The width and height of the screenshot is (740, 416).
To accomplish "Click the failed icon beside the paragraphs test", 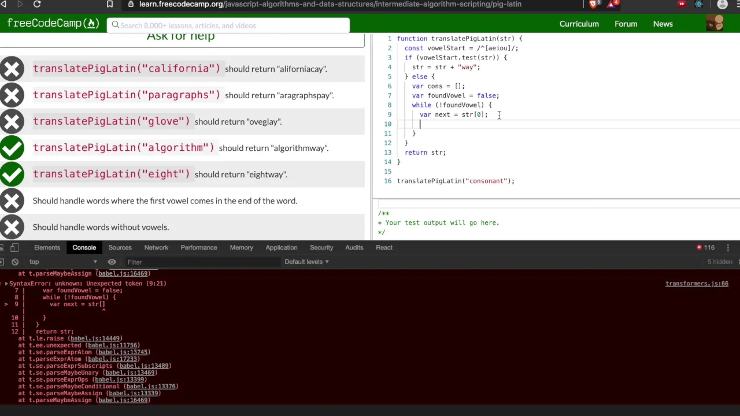I will coord(12,95).
